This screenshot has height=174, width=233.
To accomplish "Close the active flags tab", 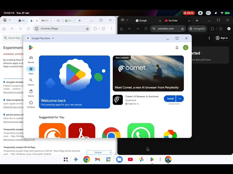I will 37,21.
